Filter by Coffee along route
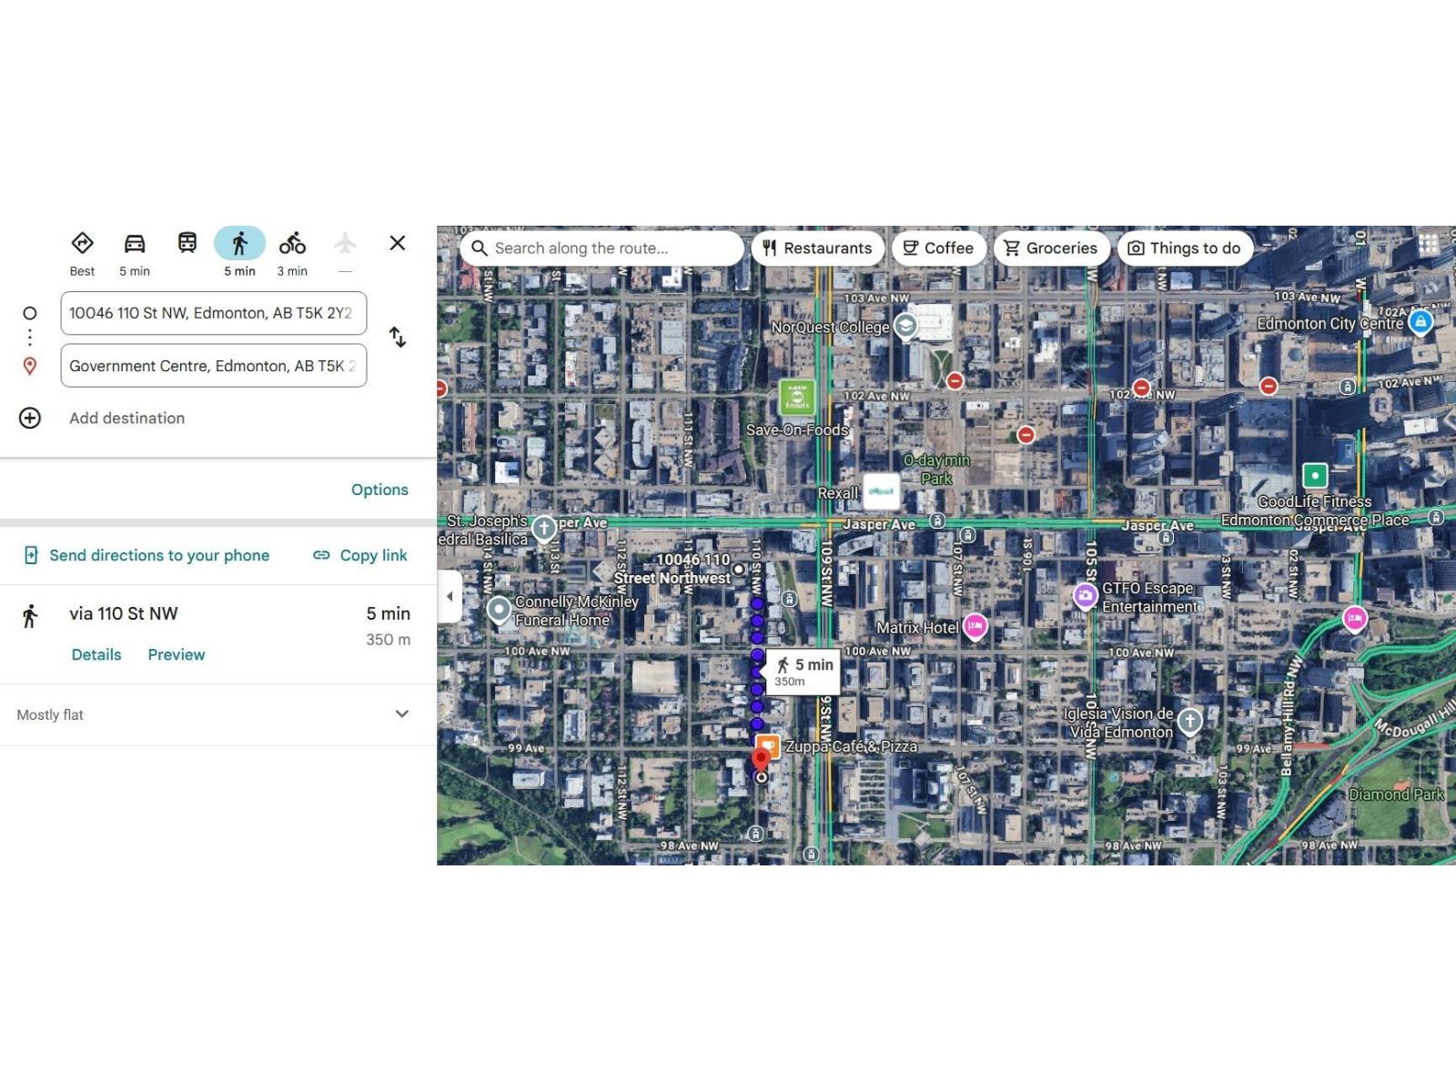The image size is (1456, 1092). point(938,248)
